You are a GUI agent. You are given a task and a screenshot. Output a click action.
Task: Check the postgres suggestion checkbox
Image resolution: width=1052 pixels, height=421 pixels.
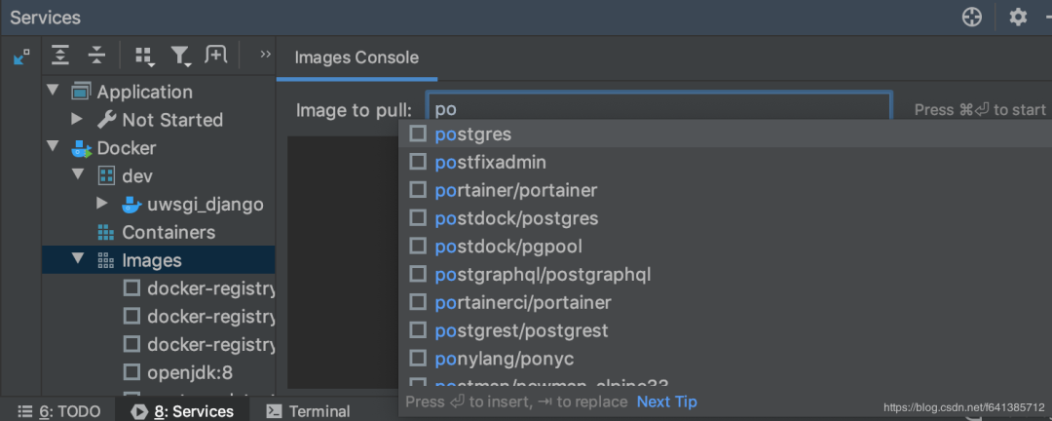click(x=418, y=134)
